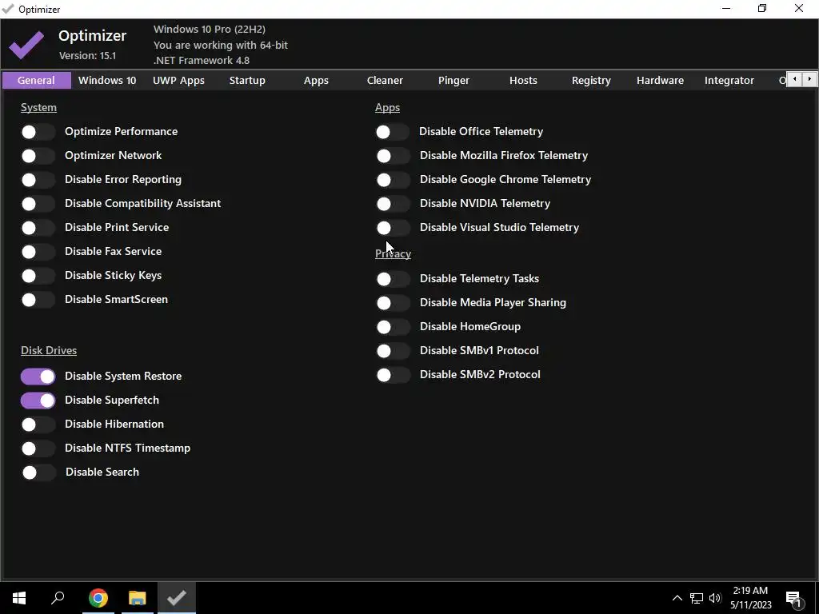Open the Hosts tab
Image resolution: width=819 pixels, height=614 pixels.
(523, 81)
